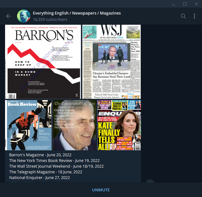The height and width of the screenshot is (197, 202).
Task: Open the Barron's magazine cover image
Action: click(x=43, y=62)
